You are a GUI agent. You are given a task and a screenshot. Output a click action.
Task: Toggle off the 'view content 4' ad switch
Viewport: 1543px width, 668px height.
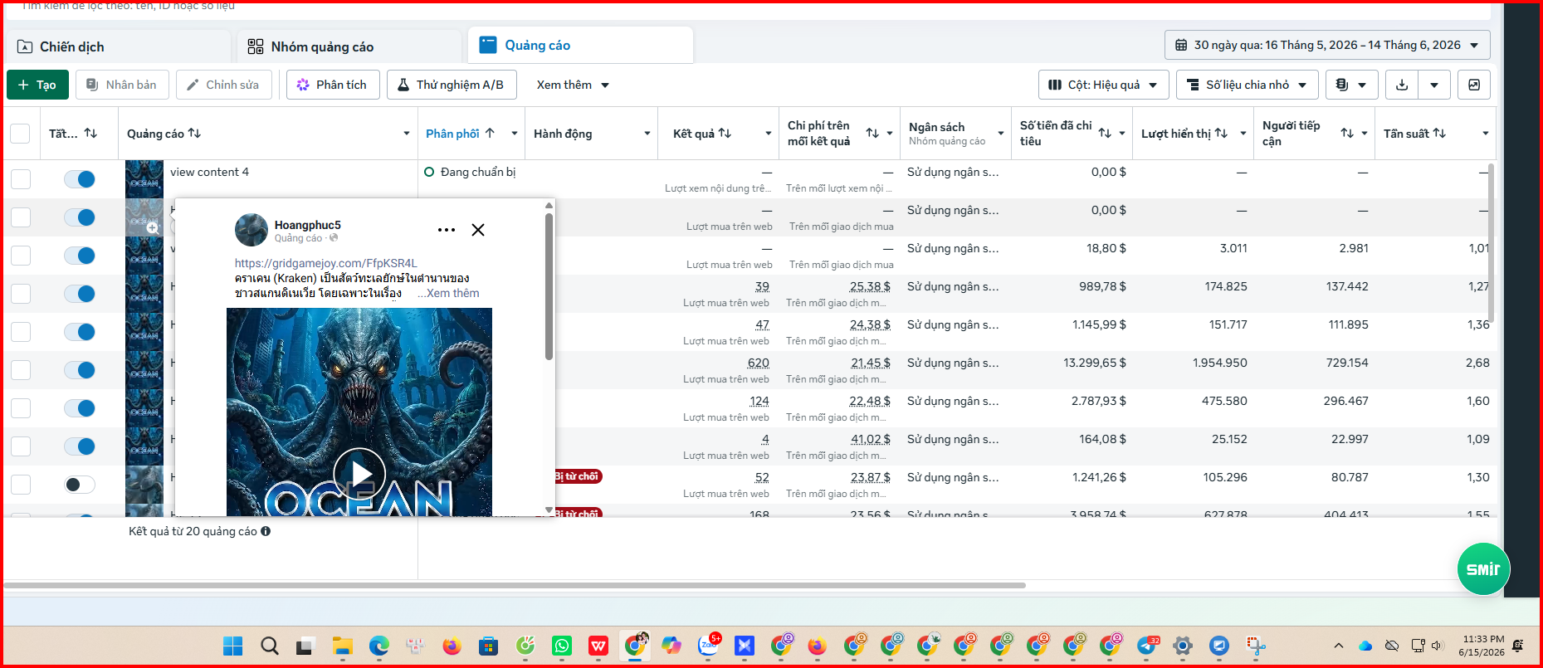[80, 179]
